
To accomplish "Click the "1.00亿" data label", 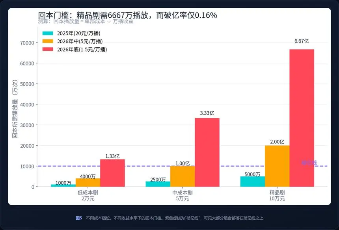I will point(183,163).
